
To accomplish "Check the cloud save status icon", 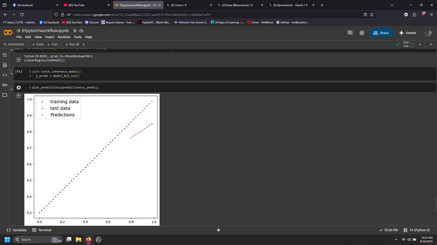I will pyautogui.click(x=81, y=31).
